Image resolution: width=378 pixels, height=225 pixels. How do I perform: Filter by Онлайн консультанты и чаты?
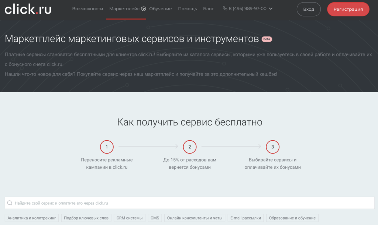pos(195,218)
